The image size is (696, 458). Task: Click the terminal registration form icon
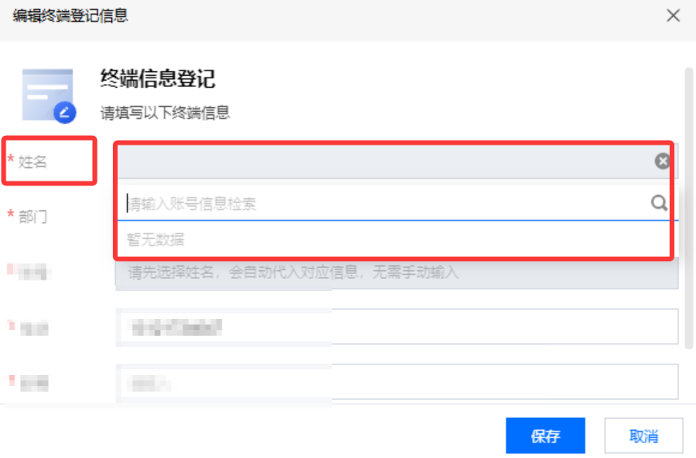click(49, 95)
